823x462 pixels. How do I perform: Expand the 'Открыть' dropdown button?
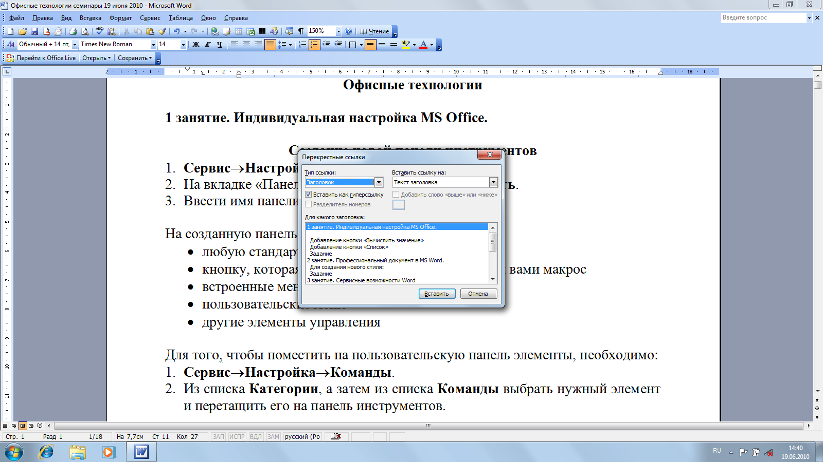(x=97, y=58)
